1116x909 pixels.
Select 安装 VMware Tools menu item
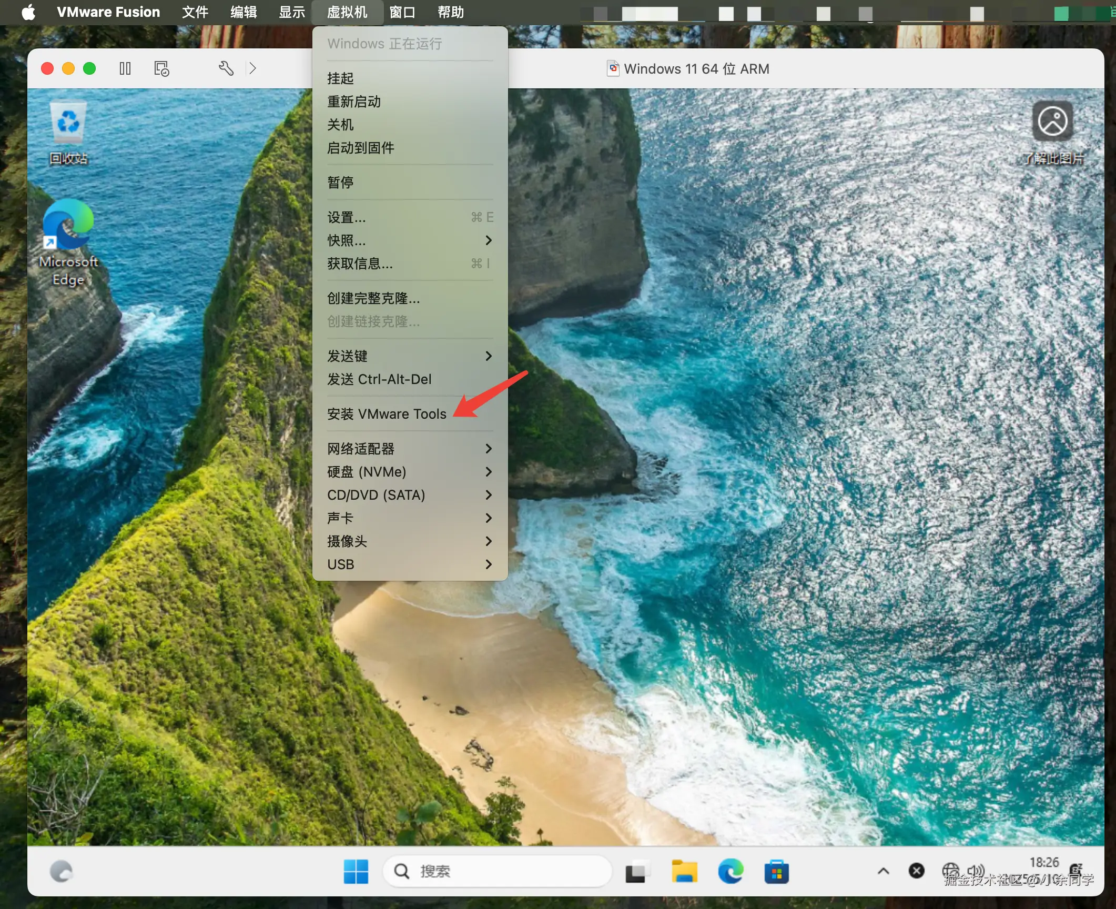tap(387, 414)
